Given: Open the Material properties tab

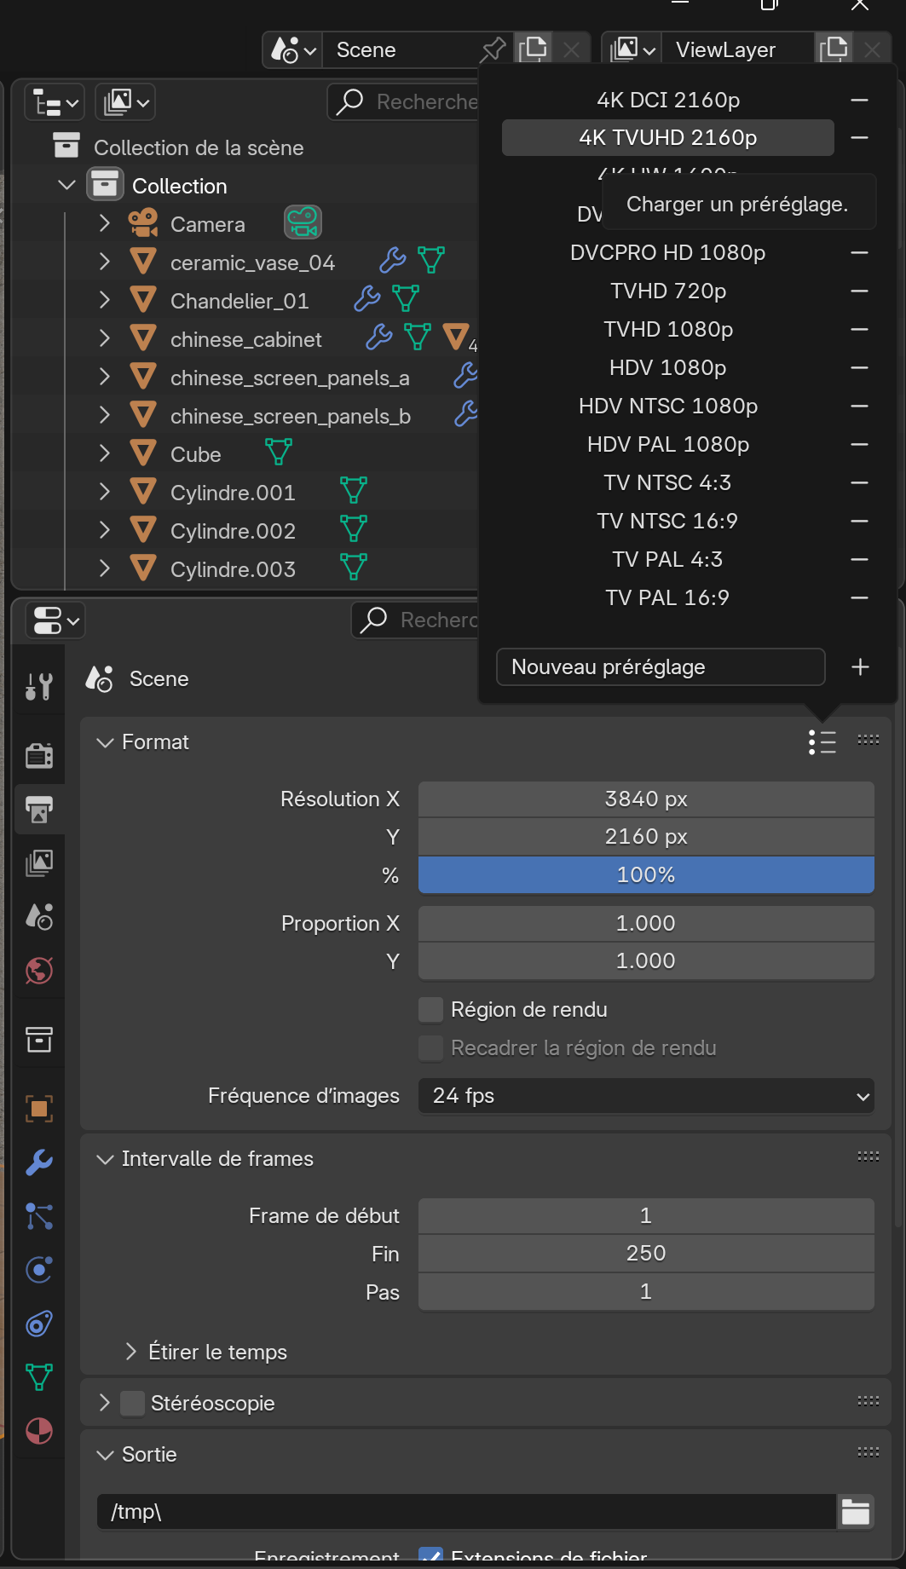Looking at the screenshot, I should click(x=39, y=1431).
